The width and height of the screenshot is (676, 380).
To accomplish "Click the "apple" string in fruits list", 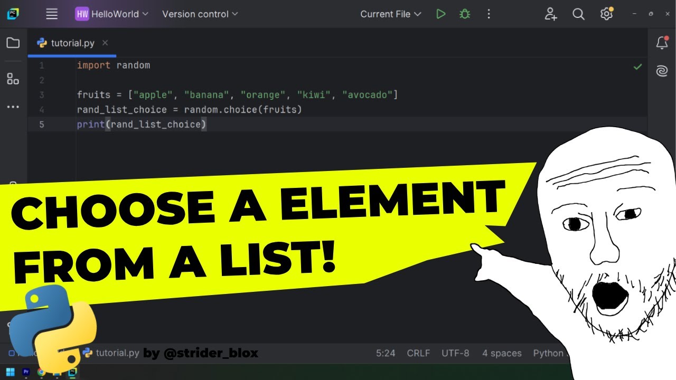I will tap(154, 95).
